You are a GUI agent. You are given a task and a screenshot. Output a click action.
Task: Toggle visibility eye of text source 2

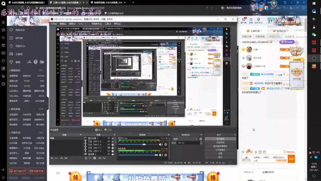(x=109, y=151)
